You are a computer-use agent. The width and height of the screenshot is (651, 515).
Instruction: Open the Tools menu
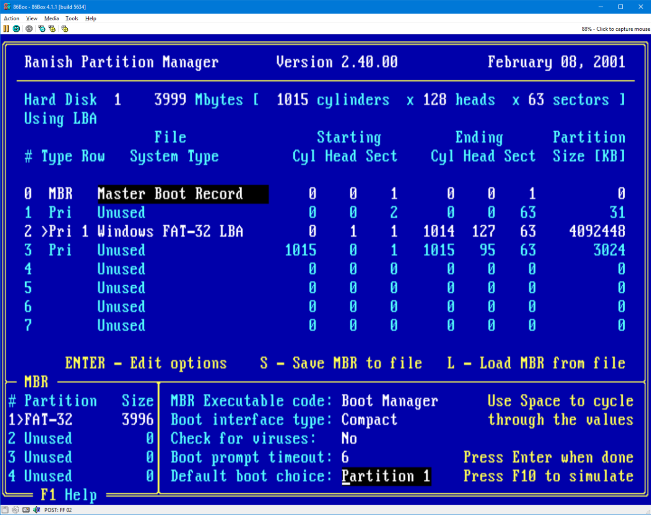72,18
